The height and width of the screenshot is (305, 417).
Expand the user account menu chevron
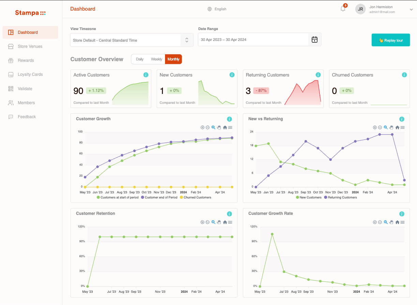pyautogui.click(x=411, y=9)
